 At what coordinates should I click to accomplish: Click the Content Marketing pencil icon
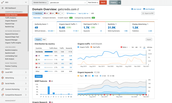tap(3, 89)
